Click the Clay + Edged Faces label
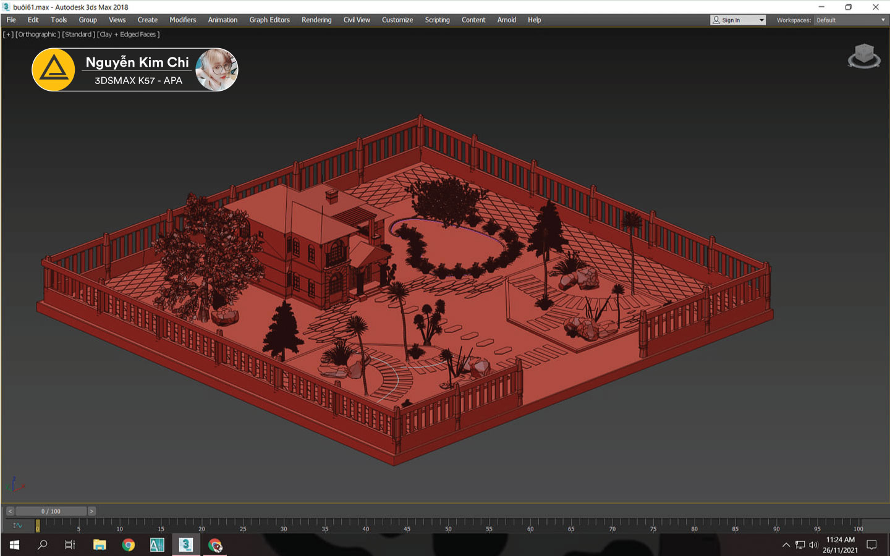890x556 pixels. coord(129,35)
